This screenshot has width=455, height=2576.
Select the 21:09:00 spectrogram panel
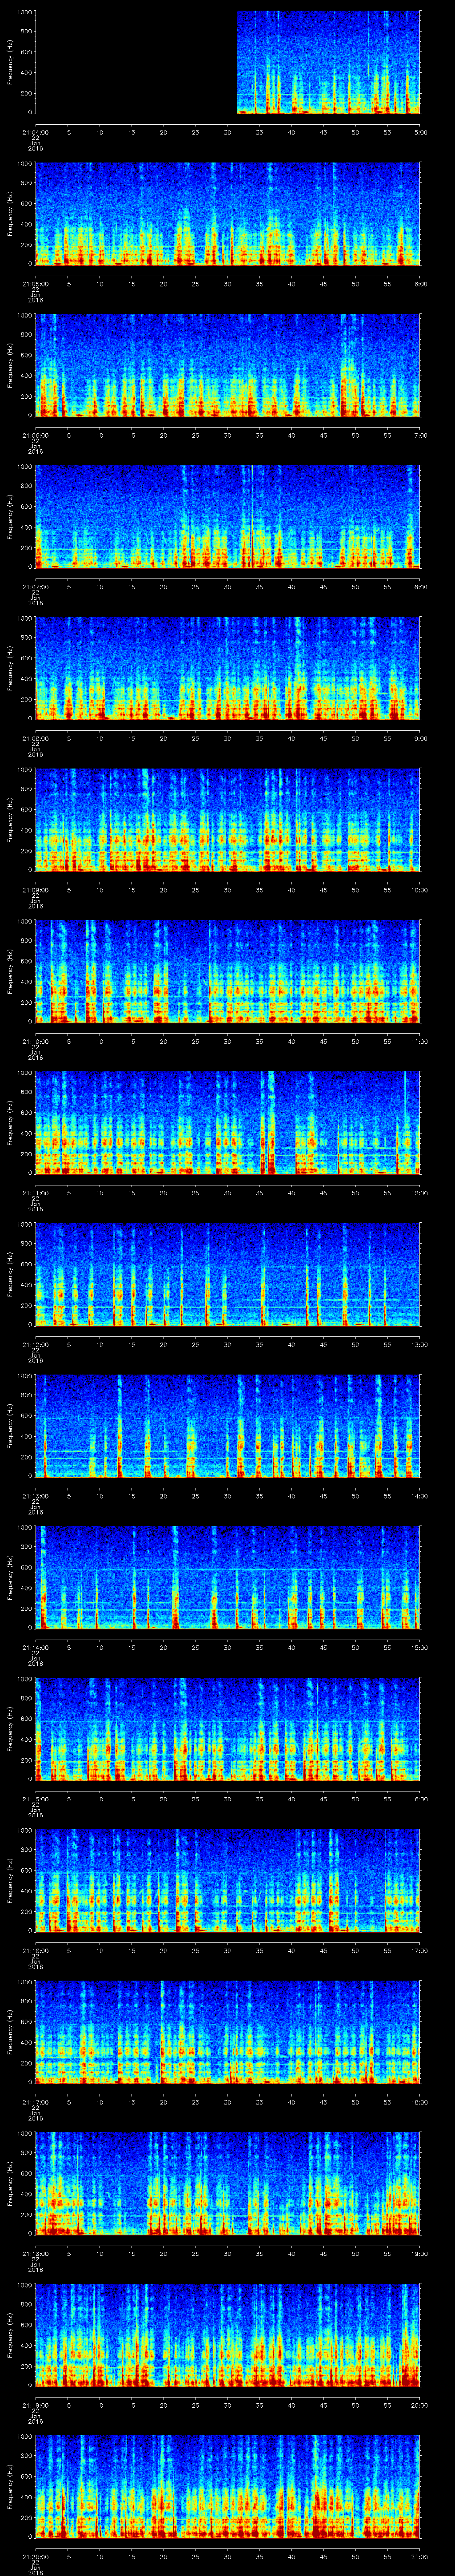[228, 820]
